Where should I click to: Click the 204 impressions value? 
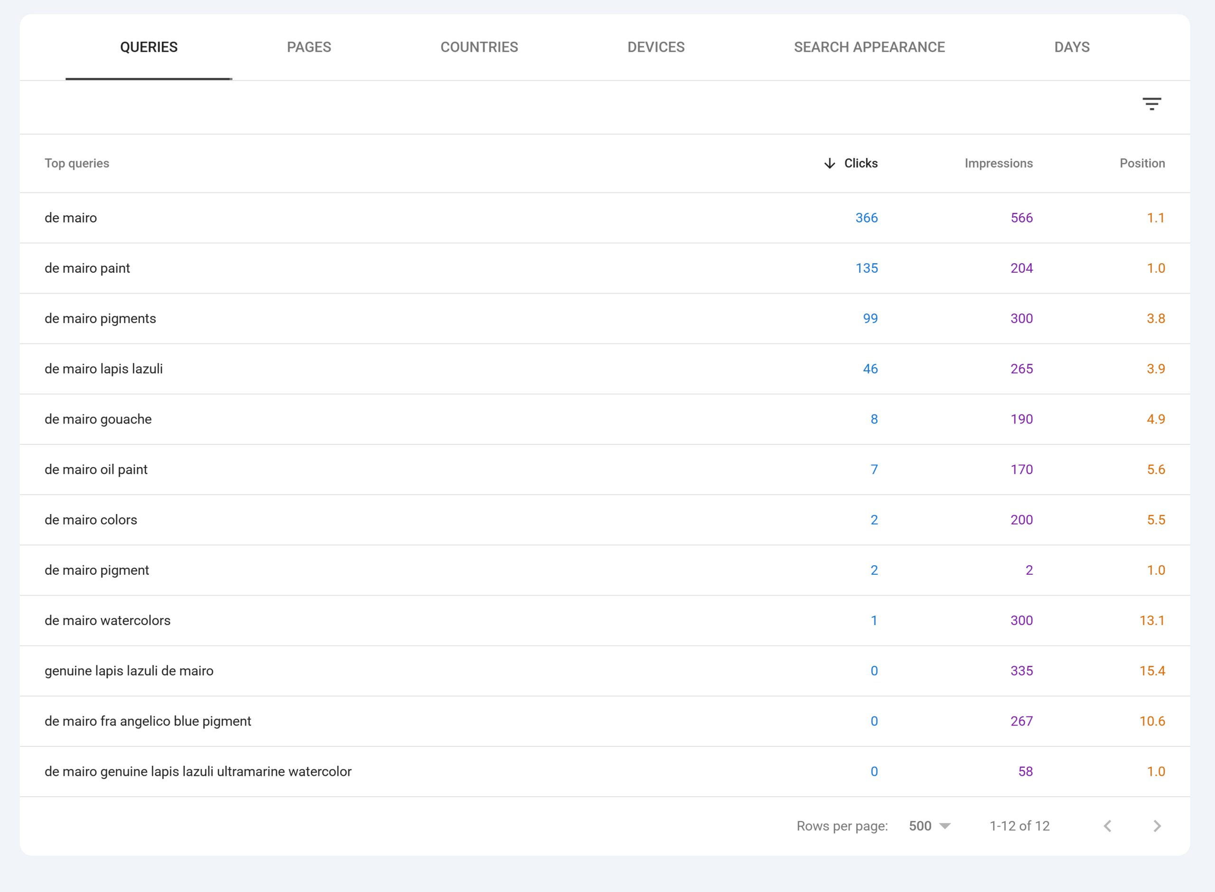1021,268
